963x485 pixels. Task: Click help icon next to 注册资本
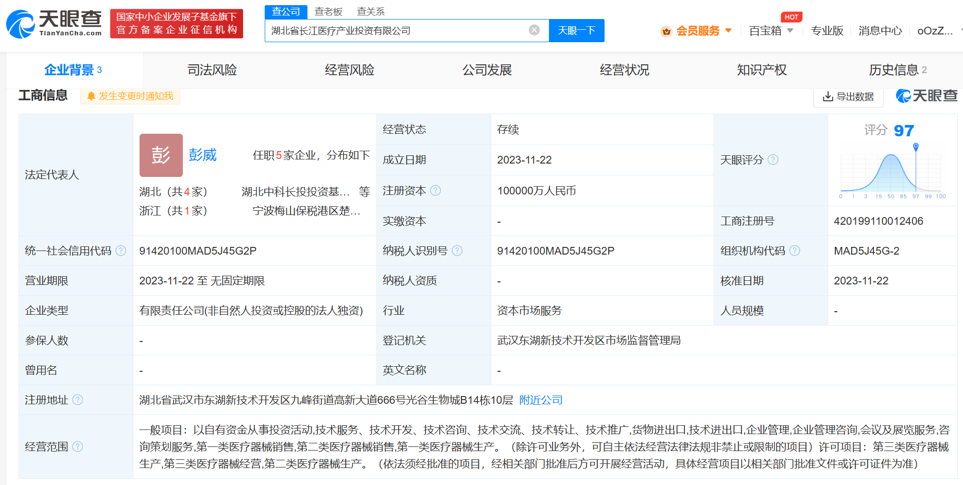[435, 191]
